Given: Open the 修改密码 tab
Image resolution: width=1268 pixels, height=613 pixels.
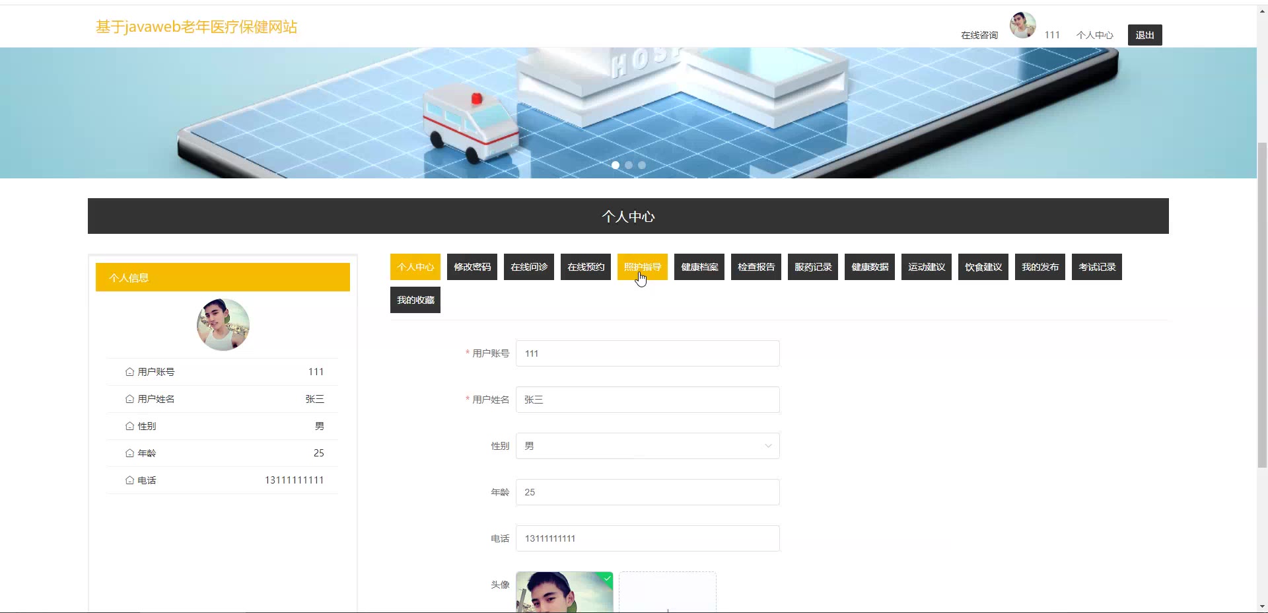Looking at the screenshot, I should [x=472, y=267].
